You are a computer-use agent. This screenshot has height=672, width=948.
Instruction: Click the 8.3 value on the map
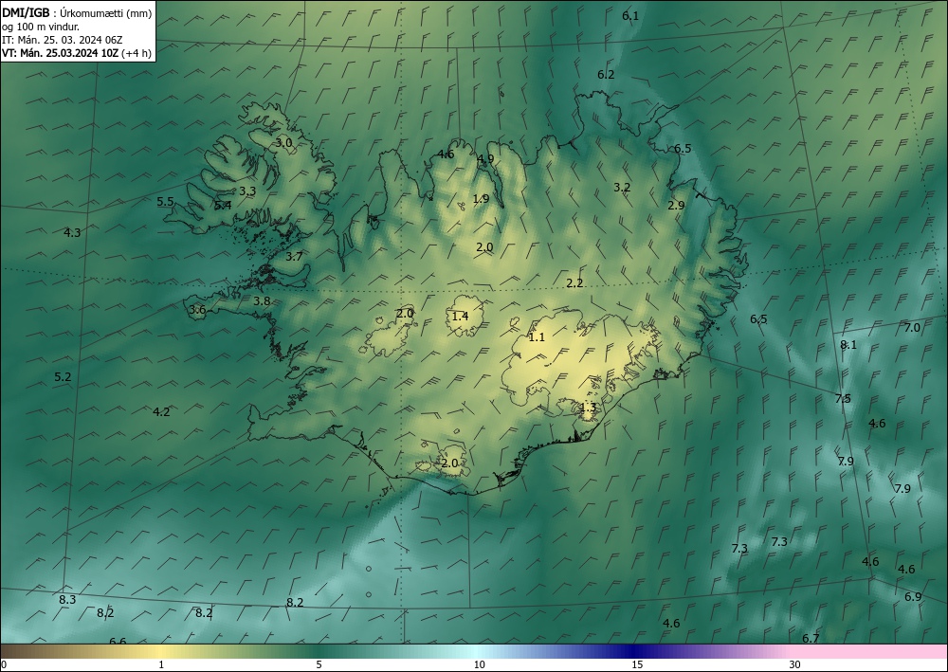pos(67,600)
